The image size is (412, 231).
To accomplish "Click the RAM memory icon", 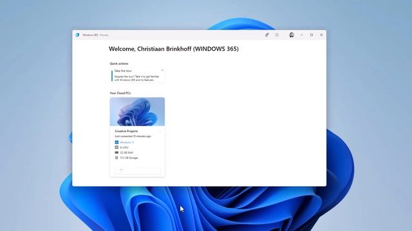I will point(117,153).
